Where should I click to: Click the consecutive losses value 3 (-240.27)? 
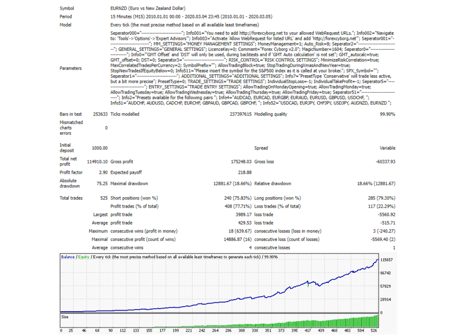384,231
